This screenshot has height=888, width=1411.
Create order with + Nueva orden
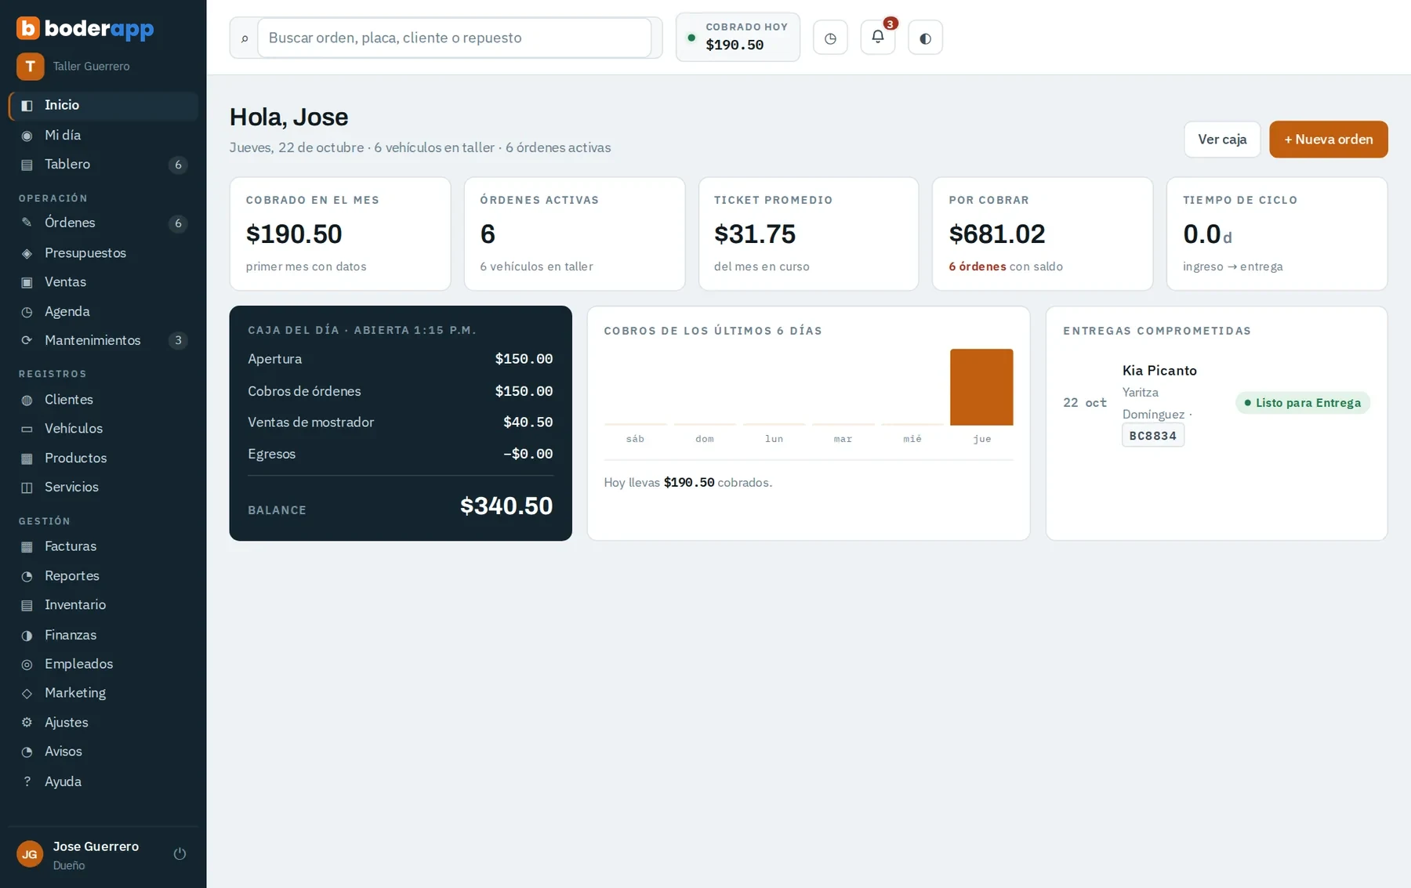pyautogui.click(x=1328, y=140)
